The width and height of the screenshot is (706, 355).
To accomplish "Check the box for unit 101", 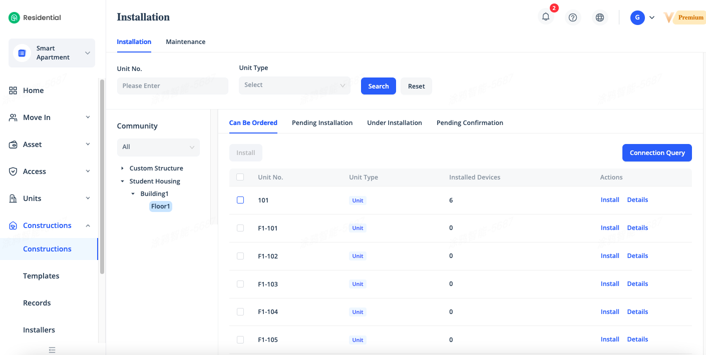I will point(240,200).
